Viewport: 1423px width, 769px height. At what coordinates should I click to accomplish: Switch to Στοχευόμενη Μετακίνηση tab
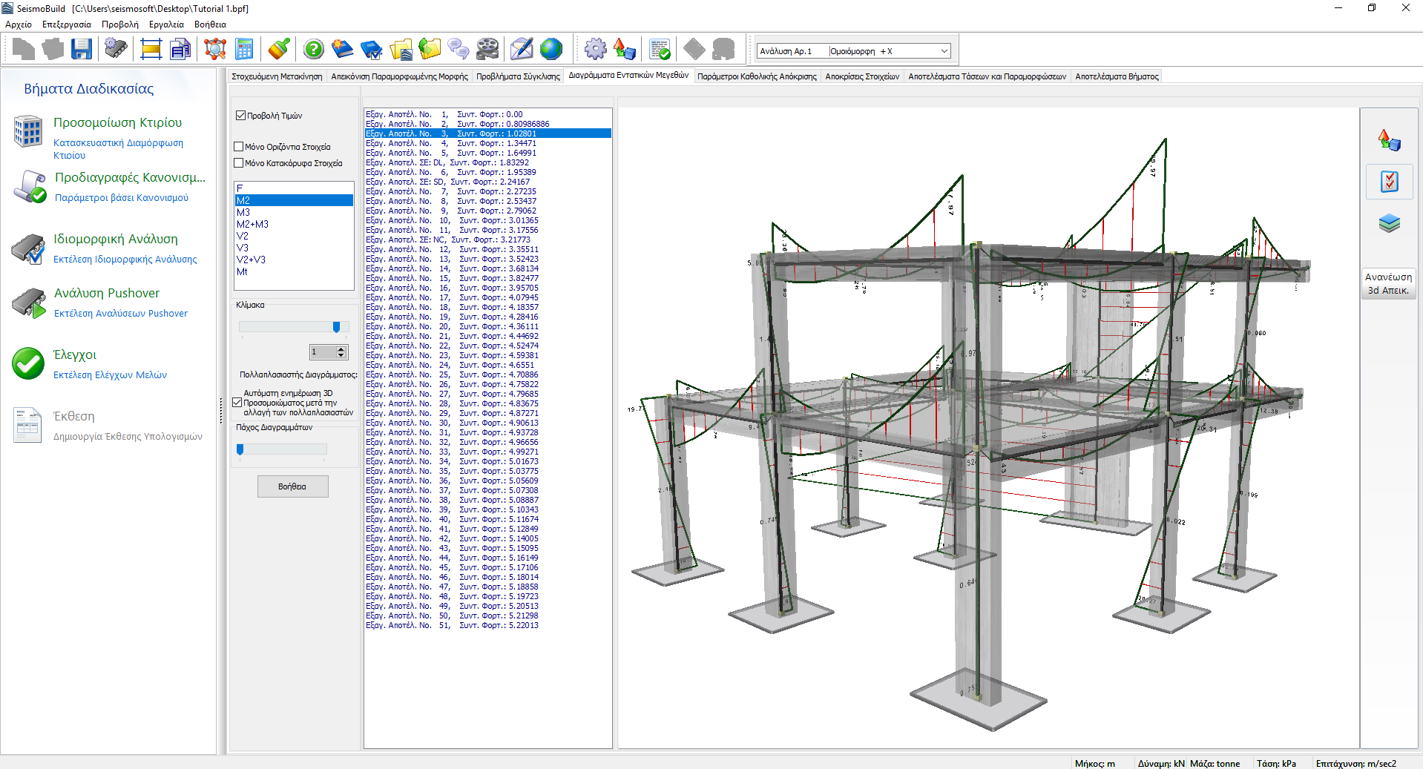point(277,76)
